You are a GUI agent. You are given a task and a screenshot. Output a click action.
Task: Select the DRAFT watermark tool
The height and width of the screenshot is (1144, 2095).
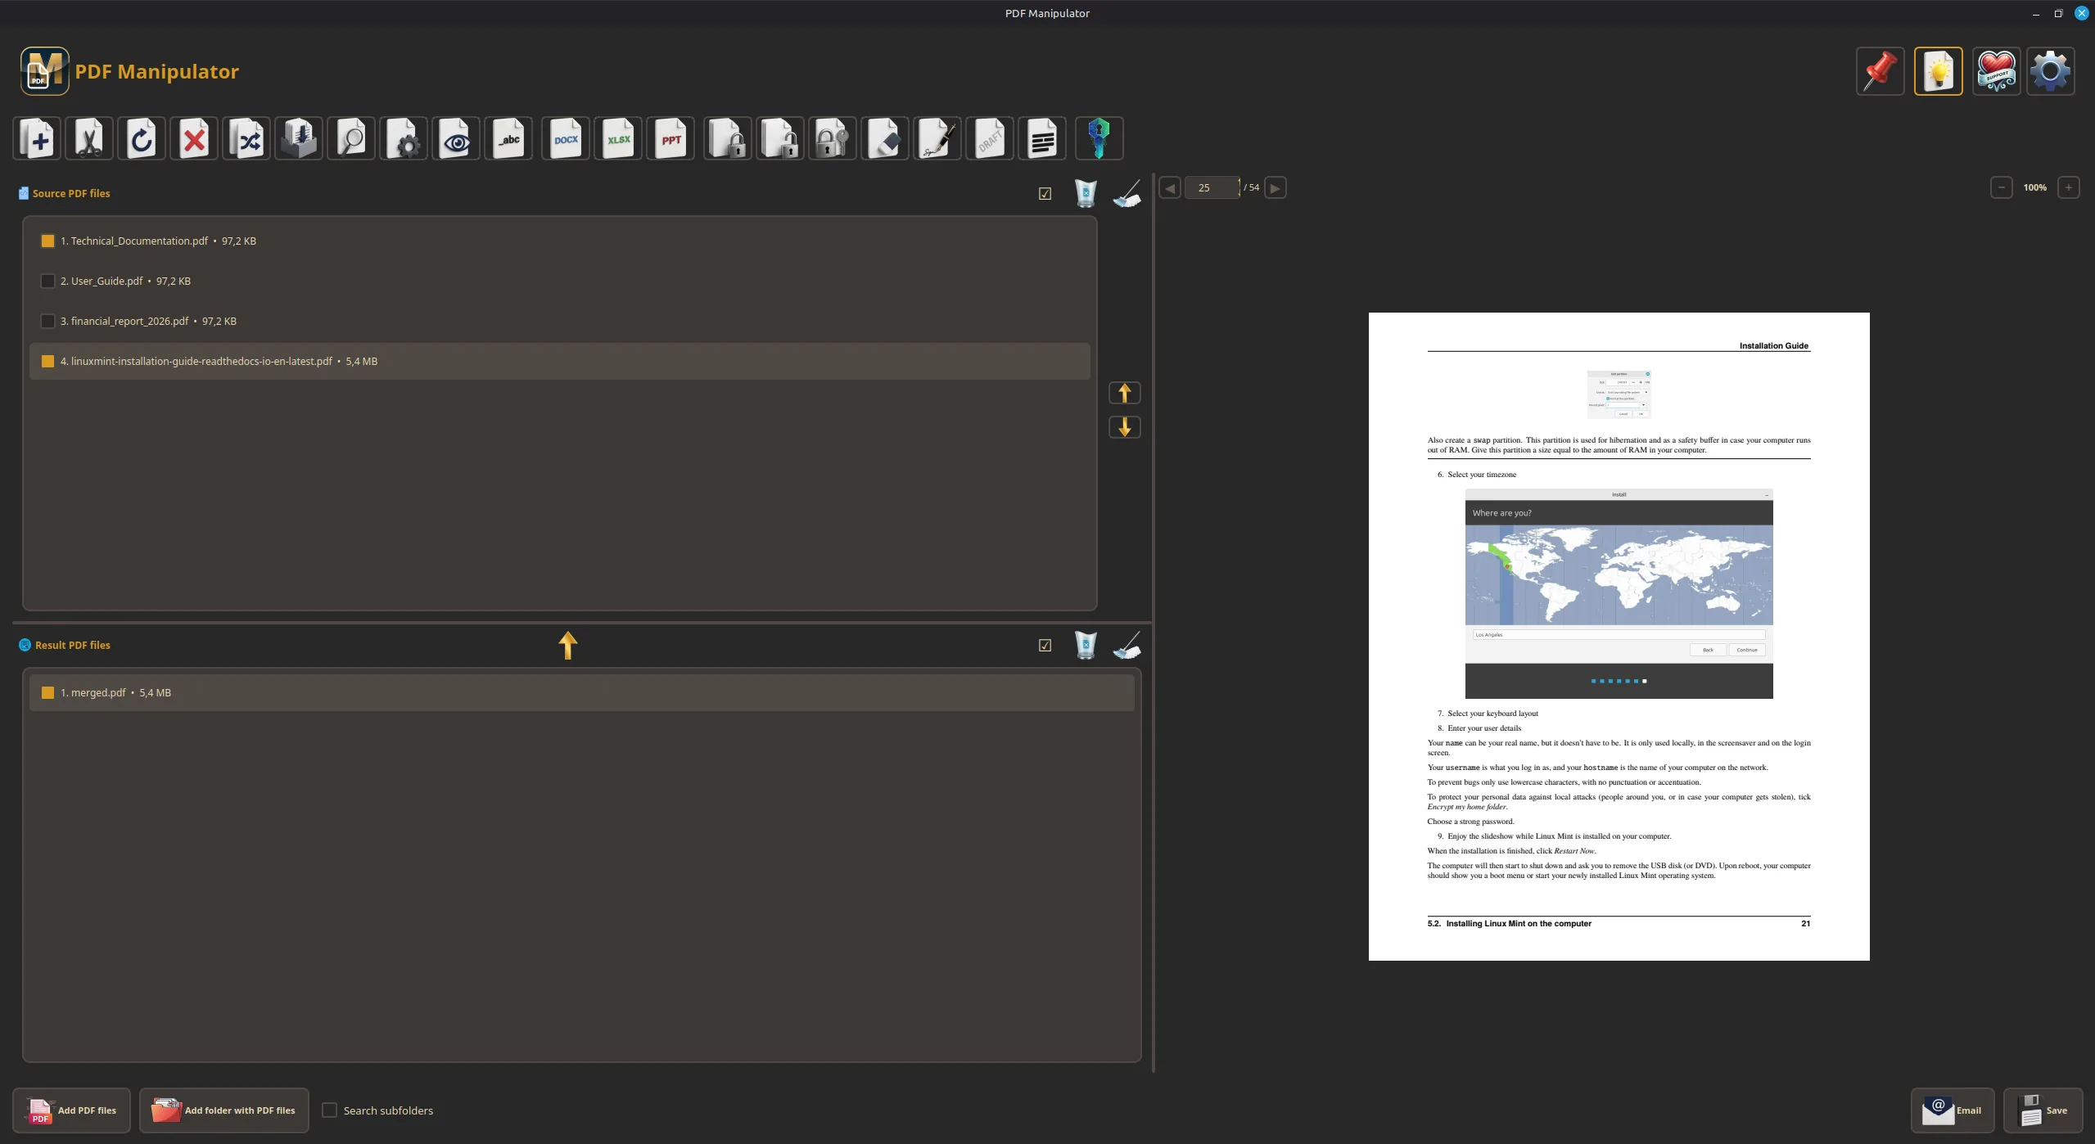click(990, 138)
